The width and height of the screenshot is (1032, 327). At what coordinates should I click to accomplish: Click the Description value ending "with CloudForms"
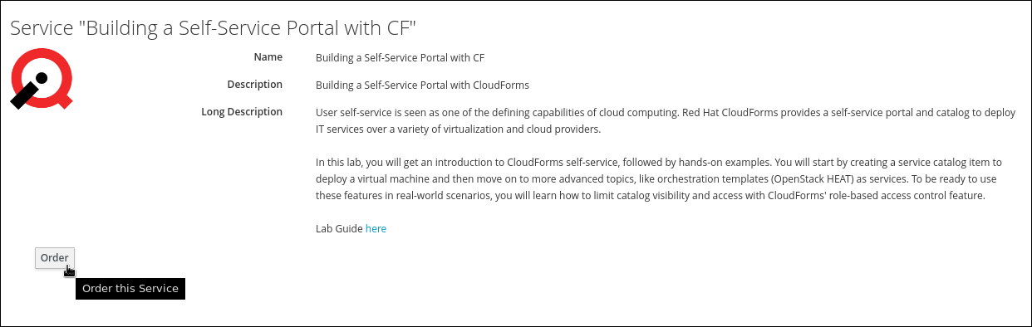[422, 85]
